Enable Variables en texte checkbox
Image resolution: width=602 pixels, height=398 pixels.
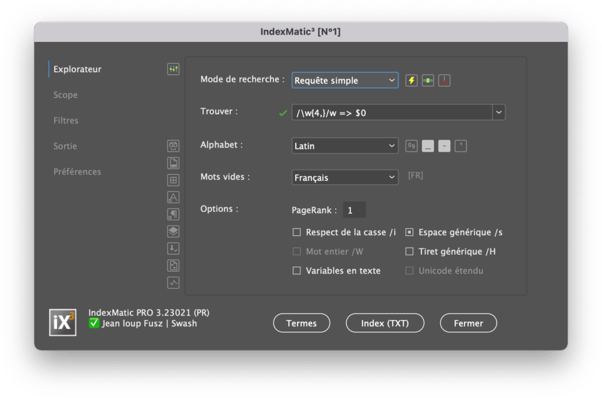[297, 271]
